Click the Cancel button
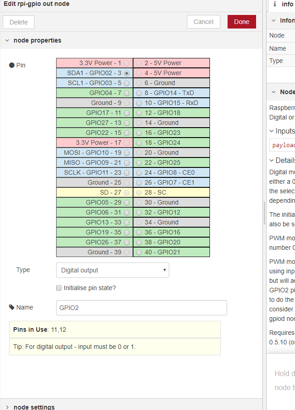Image resolution: width=295 pixels, height=410 pixels. tap(204, 22)
